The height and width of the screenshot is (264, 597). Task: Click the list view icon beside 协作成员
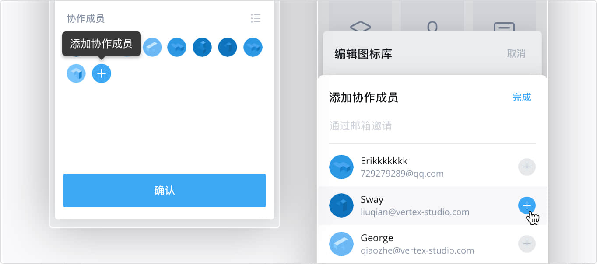(x=256, y=18)
